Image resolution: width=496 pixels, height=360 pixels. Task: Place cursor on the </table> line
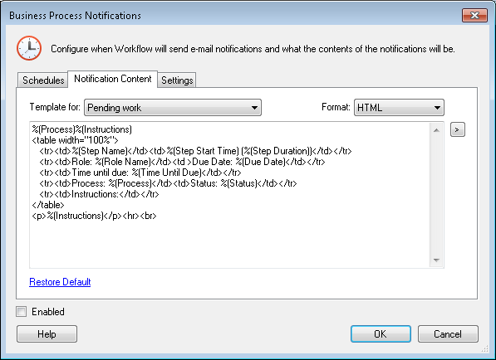(x=48, y=205)
